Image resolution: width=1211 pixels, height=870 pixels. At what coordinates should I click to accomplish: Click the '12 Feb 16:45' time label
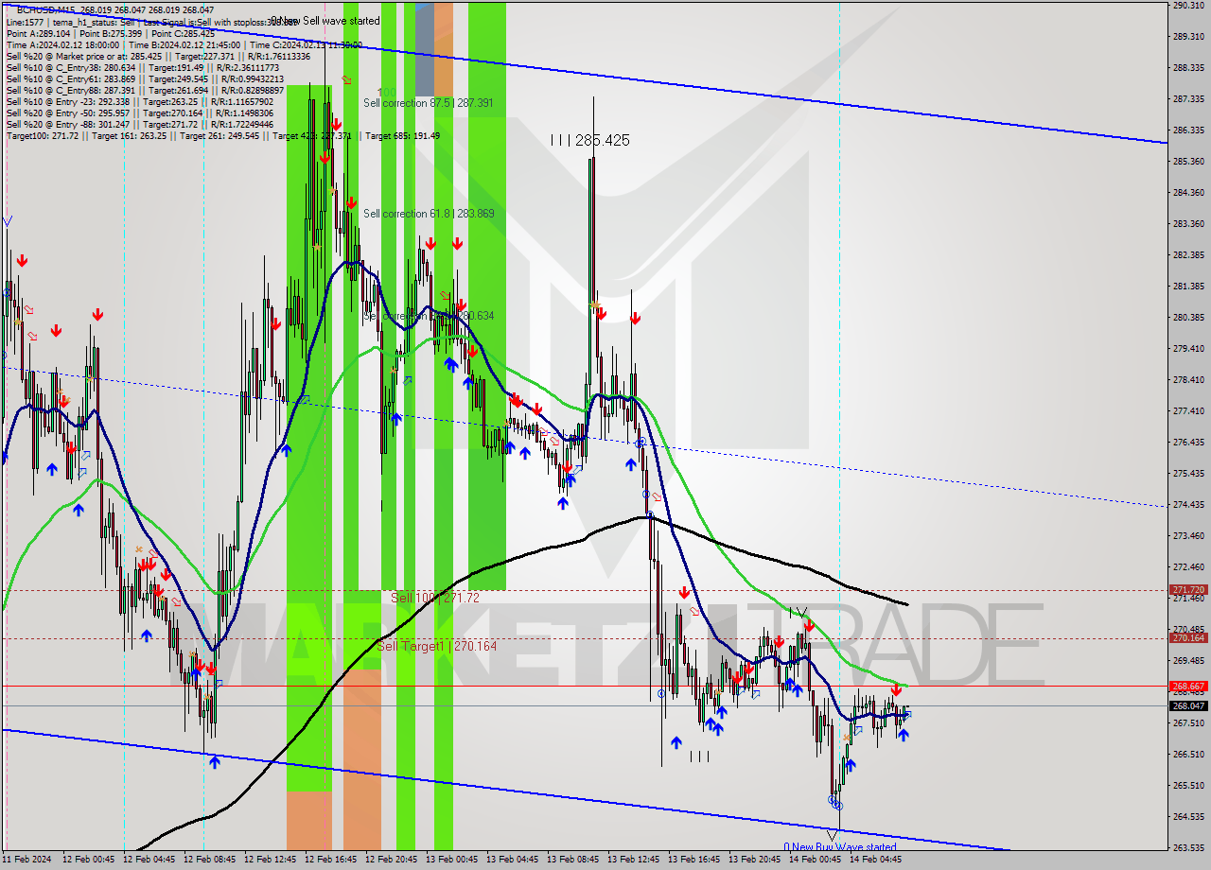tap(330, 860)
